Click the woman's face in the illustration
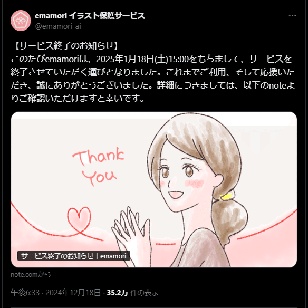308x308 pixels. point(182,177)
